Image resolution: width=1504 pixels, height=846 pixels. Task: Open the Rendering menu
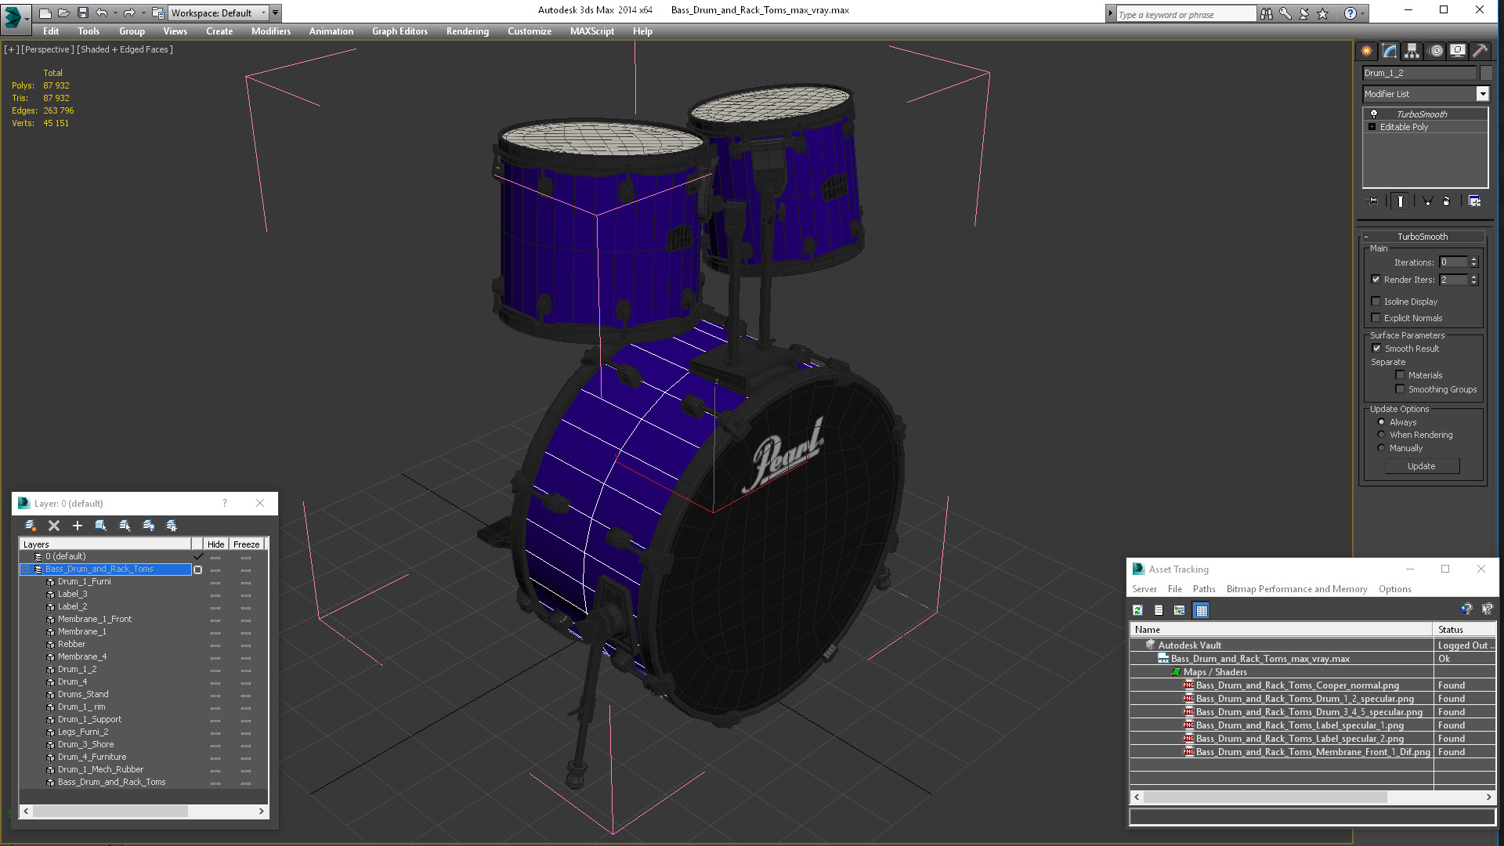click(x=467, y=31)
